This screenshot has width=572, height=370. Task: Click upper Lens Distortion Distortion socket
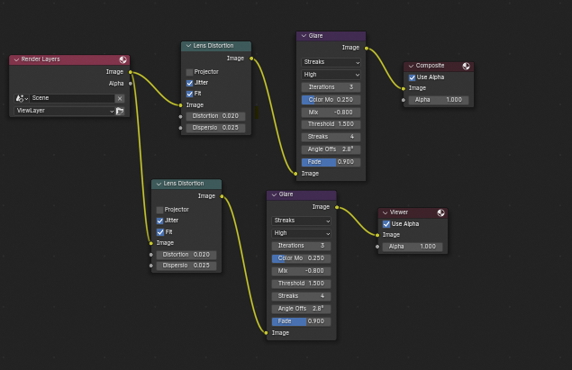pyautogui.click(x=180, y=117)
